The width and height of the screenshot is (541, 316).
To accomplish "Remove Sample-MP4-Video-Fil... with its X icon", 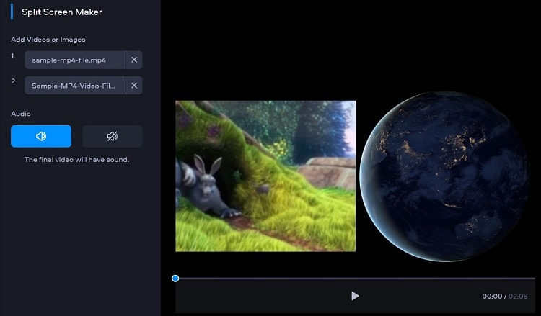I will point(134,86).
